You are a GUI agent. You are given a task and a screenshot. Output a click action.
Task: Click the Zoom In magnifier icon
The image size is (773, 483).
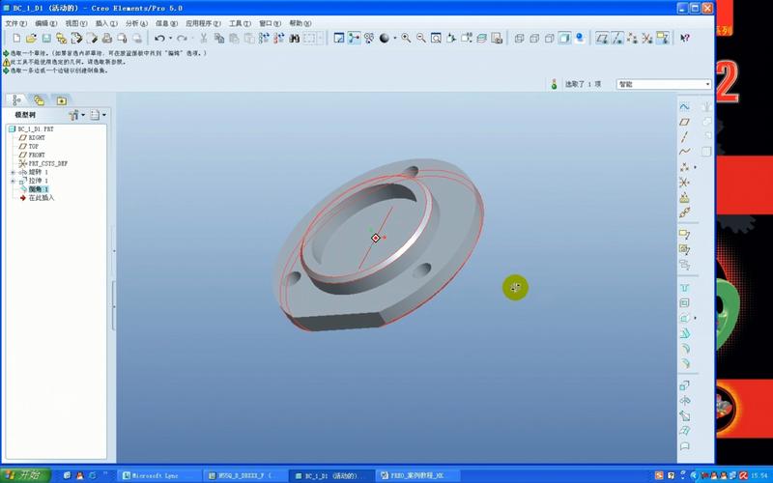point(406,38)
